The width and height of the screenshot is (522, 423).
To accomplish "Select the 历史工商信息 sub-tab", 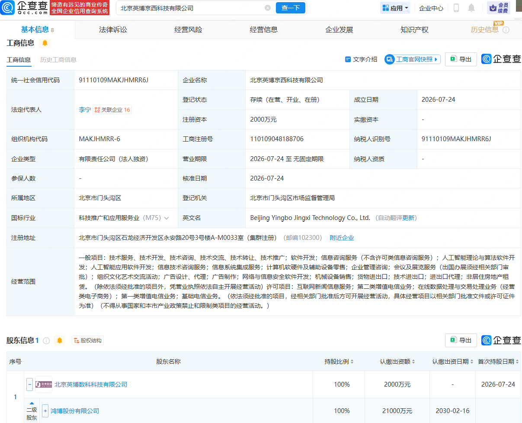I will pyautogui.click(x=58, y=60).
